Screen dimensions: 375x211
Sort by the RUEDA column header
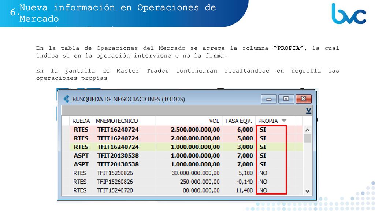(x=81, y=121)
